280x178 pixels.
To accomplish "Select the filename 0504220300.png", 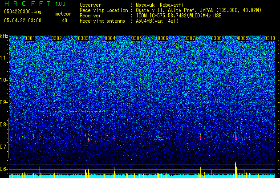I will click(x=23, y=12).
